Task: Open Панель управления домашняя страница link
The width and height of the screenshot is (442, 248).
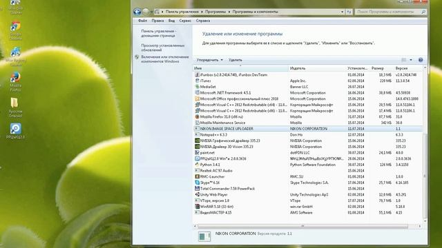Action: 158,34
